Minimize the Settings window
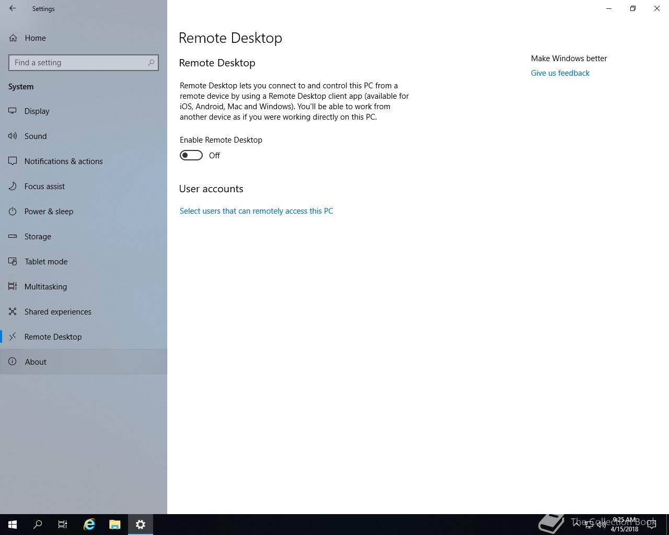669x535 pixels. coord(609,8)
